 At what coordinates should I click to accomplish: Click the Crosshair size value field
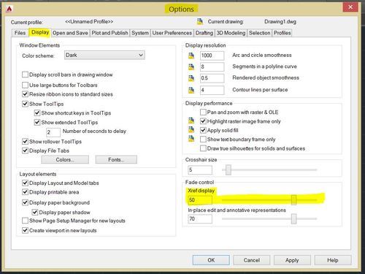click(200, 170)
